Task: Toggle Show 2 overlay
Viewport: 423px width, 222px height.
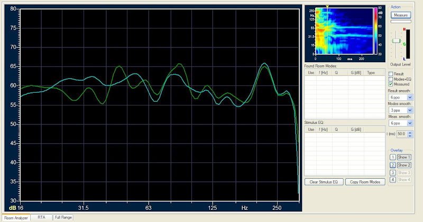Action: [404, 165]
